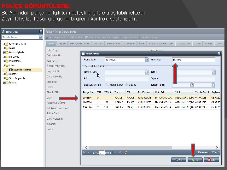This screenshot has height=170, width=227.
Task: Click the menu search input field
Action: pos(20,37)
